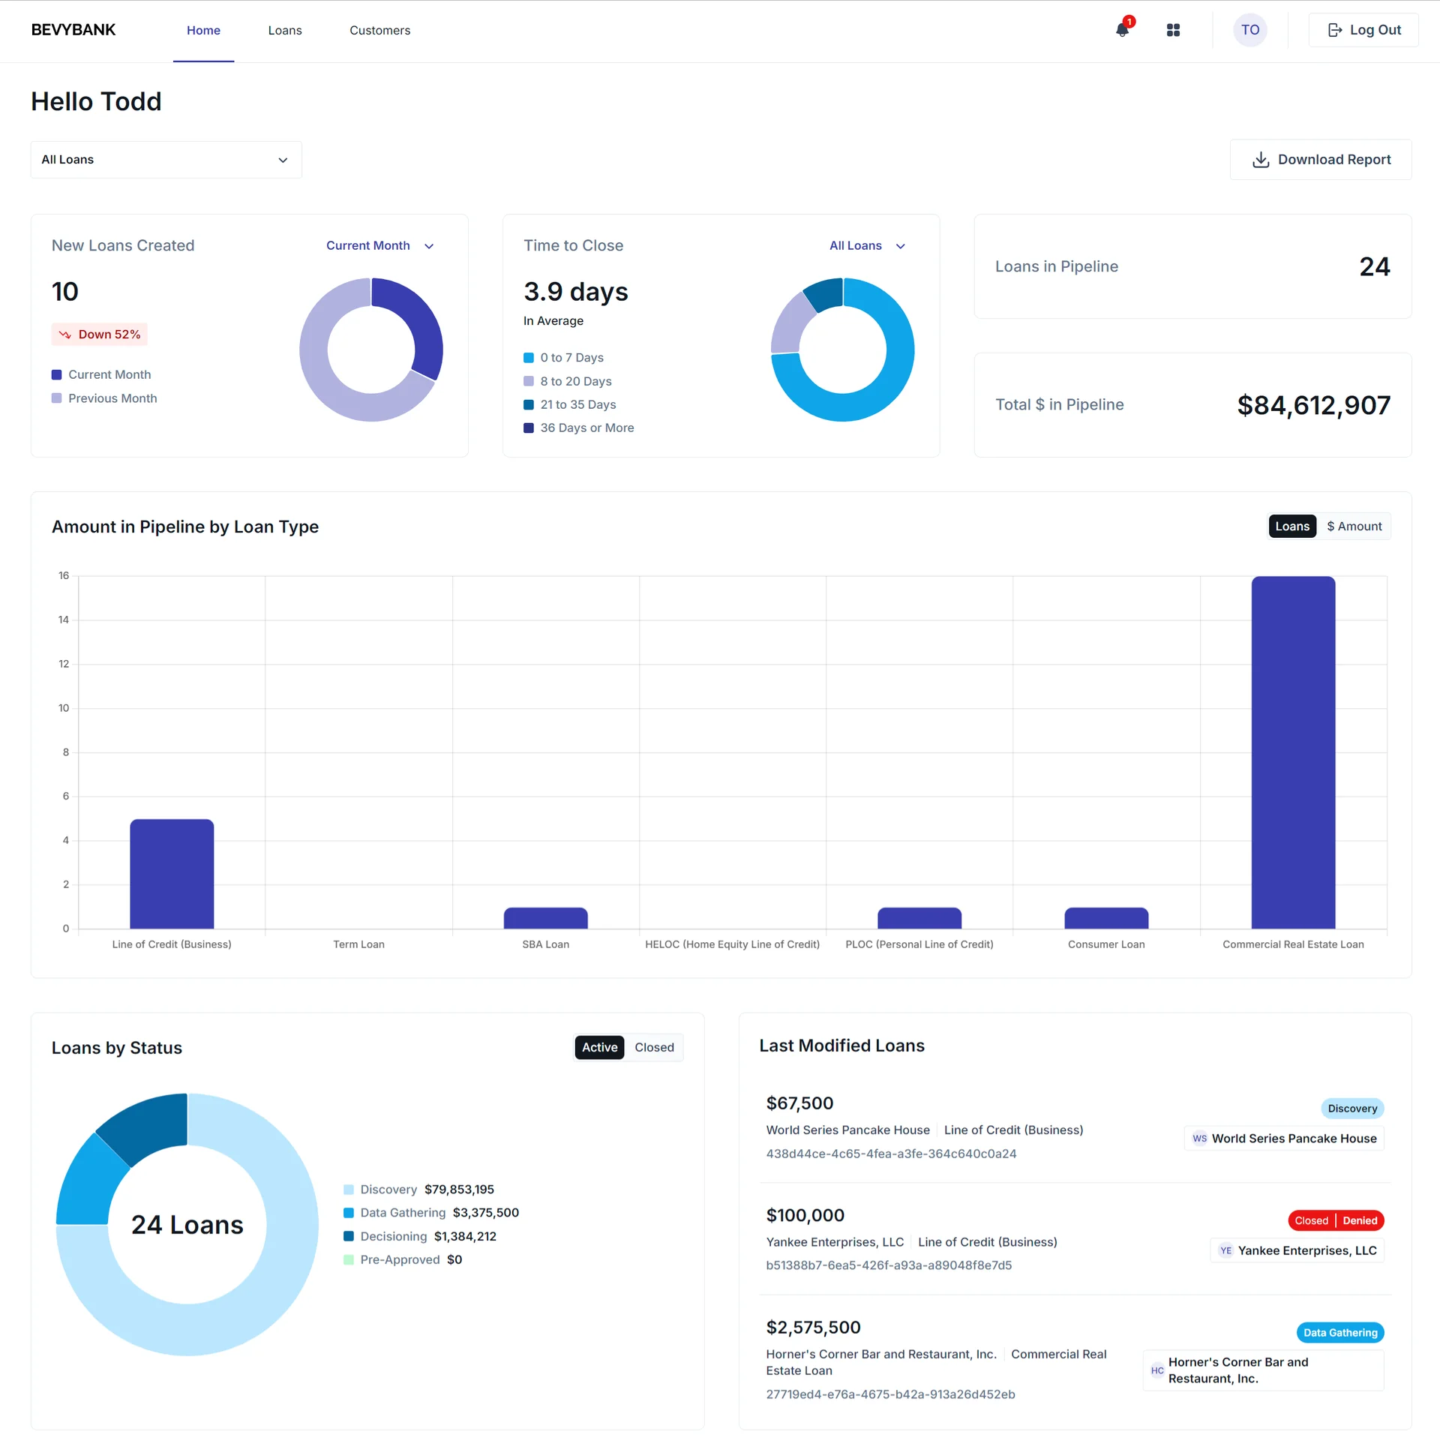Viewport: 1440px width, 1456px height.
Task: Open the All Loans filter dropdown
Action: 166,159
